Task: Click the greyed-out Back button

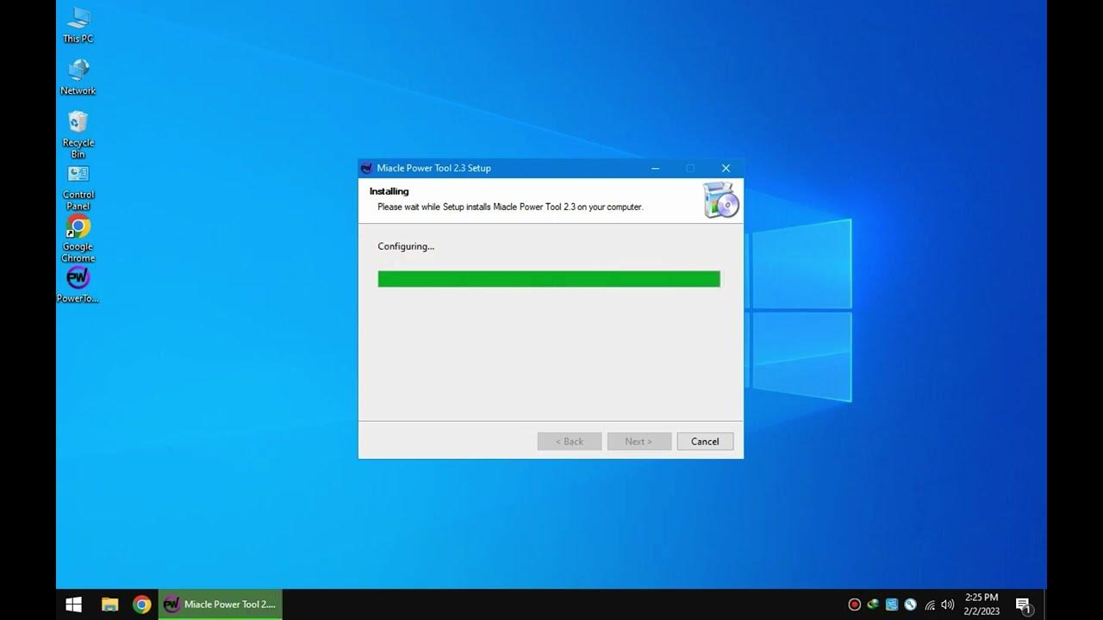Action: click(570, 442)
